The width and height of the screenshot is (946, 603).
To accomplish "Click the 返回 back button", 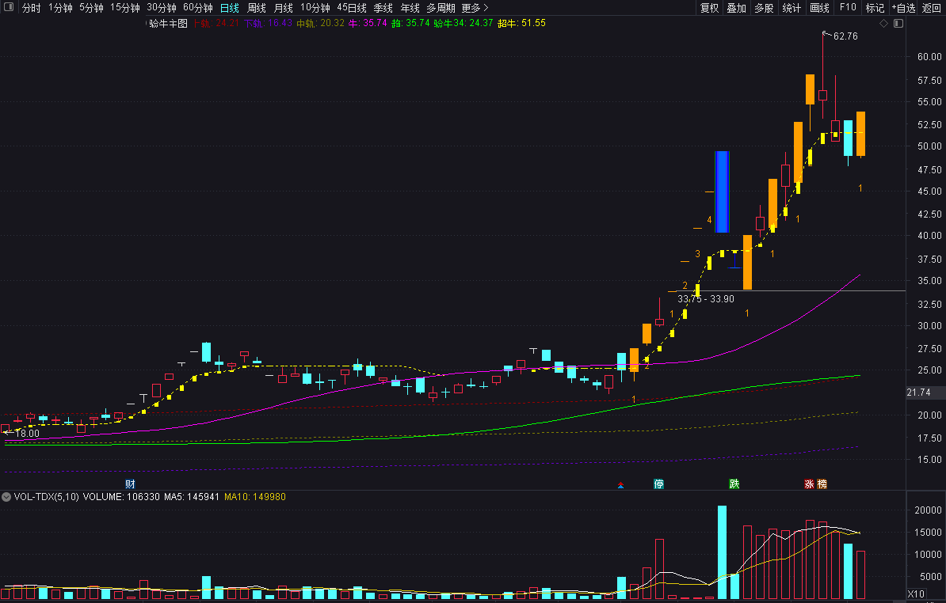I will [932, 8].
